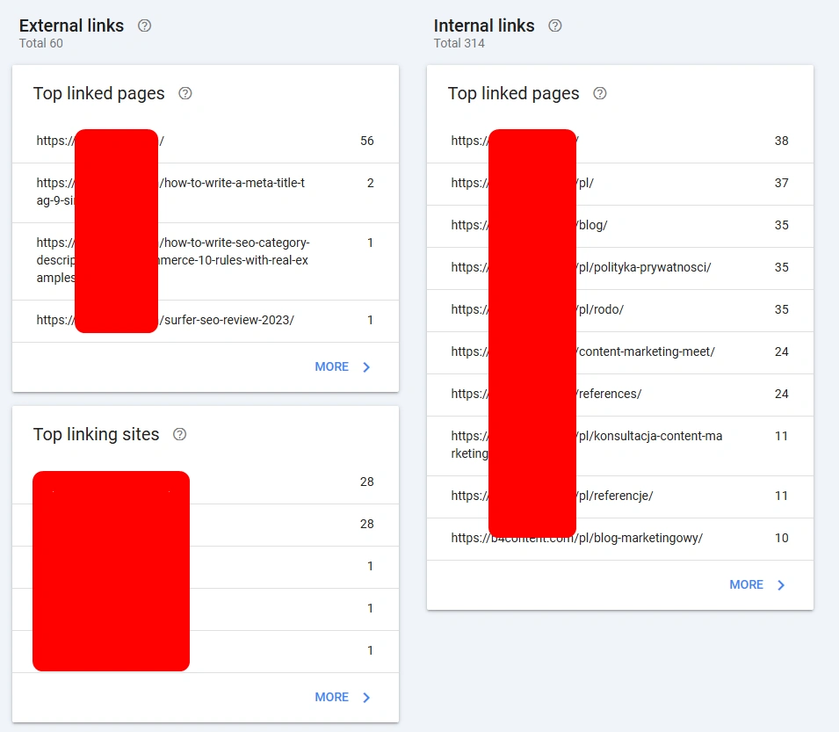Click help icon beside Top linking sites

pos(180,434)
